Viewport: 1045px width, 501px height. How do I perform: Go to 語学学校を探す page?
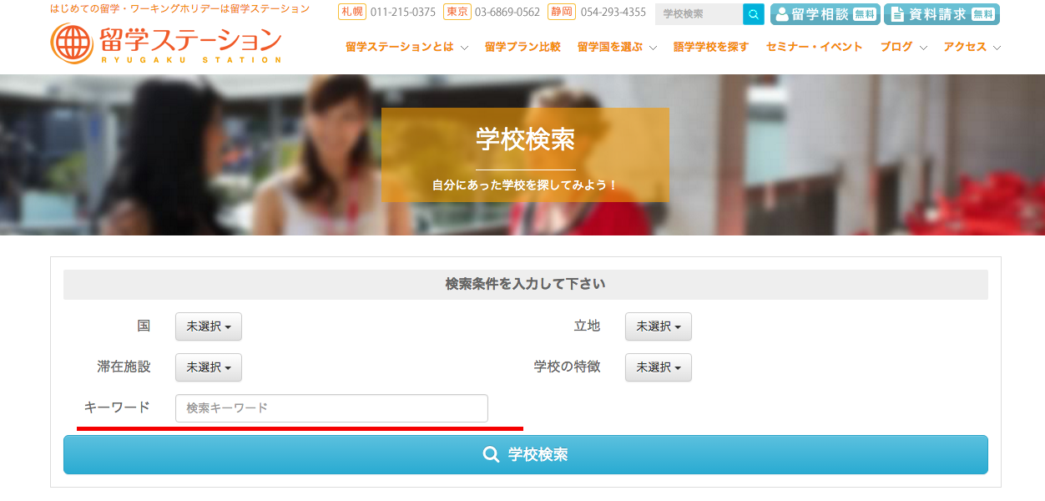point(711,48)
